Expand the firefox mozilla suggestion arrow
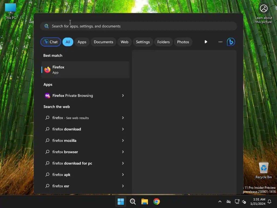The image size is (277, 208). pyautogui.click(x=123, y=141)
